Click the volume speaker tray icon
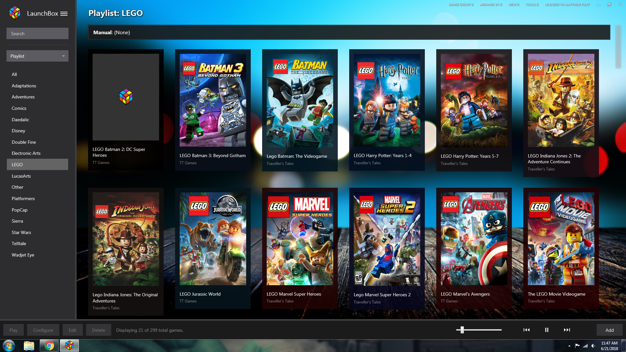The height and width of the screenshot is (352, 626). pyautogui.click(x=593, y=346)
